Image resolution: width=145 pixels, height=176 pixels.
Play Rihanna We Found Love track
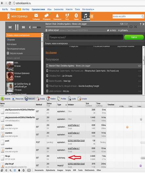pos(47,71)
